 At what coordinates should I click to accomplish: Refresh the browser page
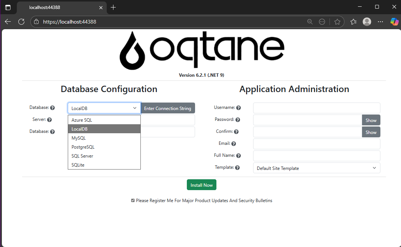pyautogui.click(x=21, y=22)
